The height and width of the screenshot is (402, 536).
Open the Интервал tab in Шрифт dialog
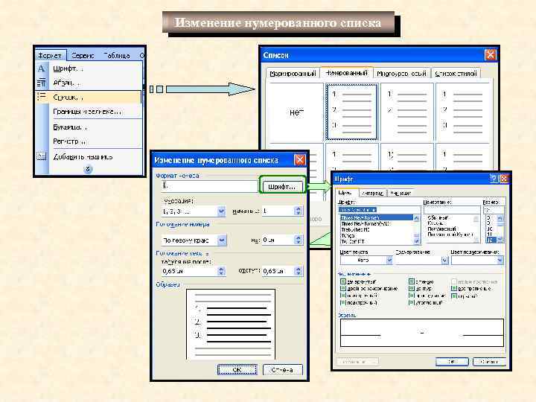pos(372,193)
